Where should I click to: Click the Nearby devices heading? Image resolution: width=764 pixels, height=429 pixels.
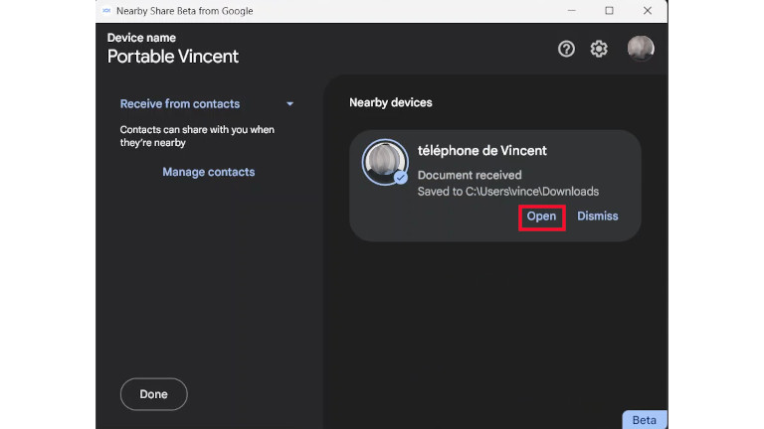point(390,103)
